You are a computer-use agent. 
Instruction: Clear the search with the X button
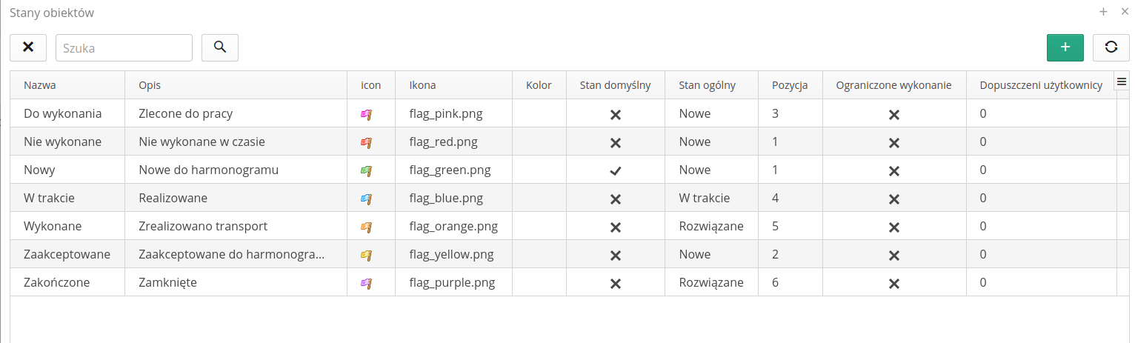click(28, 47)
